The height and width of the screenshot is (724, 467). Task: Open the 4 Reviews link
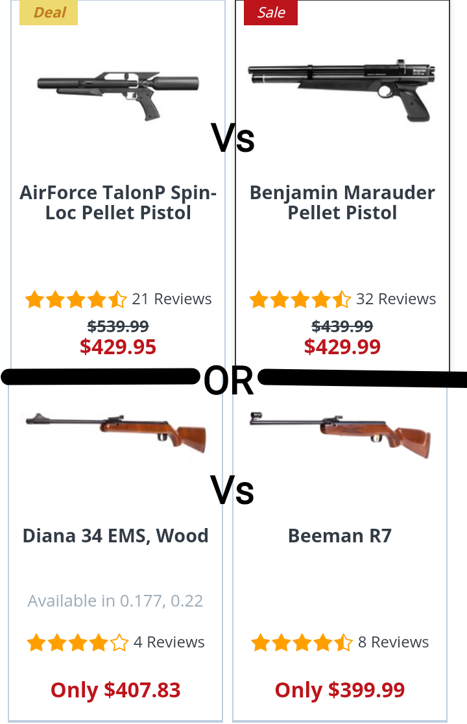tap(169, 642)
